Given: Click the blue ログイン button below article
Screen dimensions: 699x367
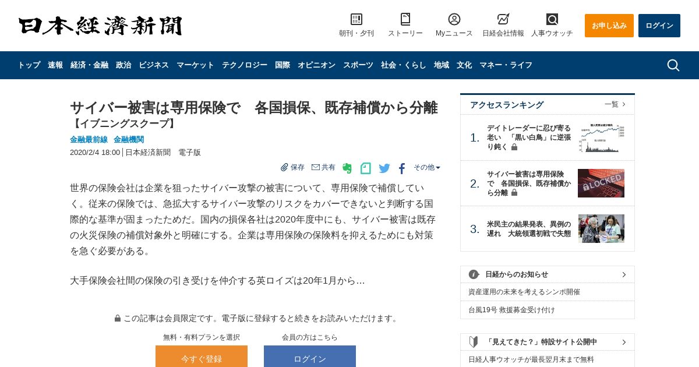Looking at the screenshot, I should (310, 356).
